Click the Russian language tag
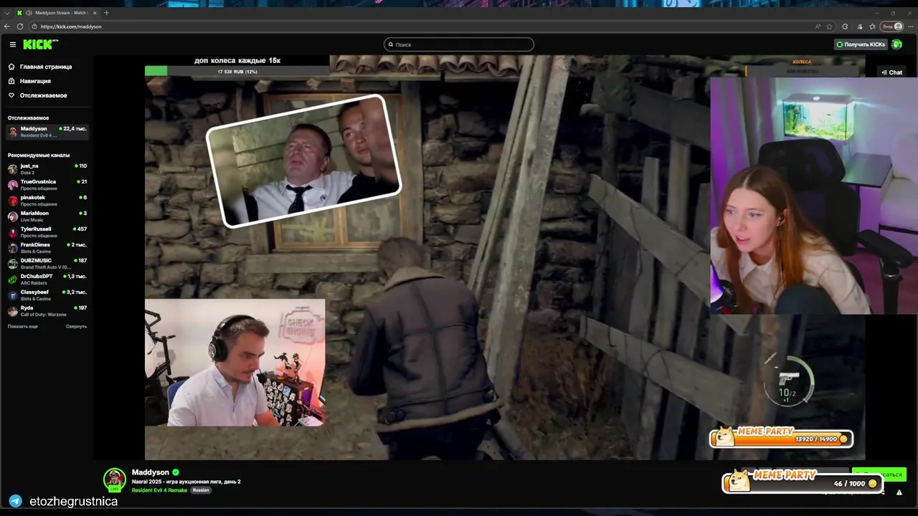Screen dimensions: 918x516 [x=201, y=490]
